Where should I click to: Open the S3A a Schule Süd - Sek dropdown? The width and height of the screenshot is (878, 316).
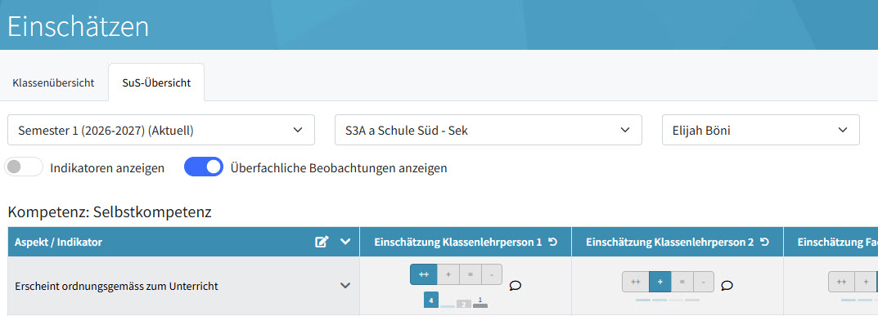[x=489, y=130]
